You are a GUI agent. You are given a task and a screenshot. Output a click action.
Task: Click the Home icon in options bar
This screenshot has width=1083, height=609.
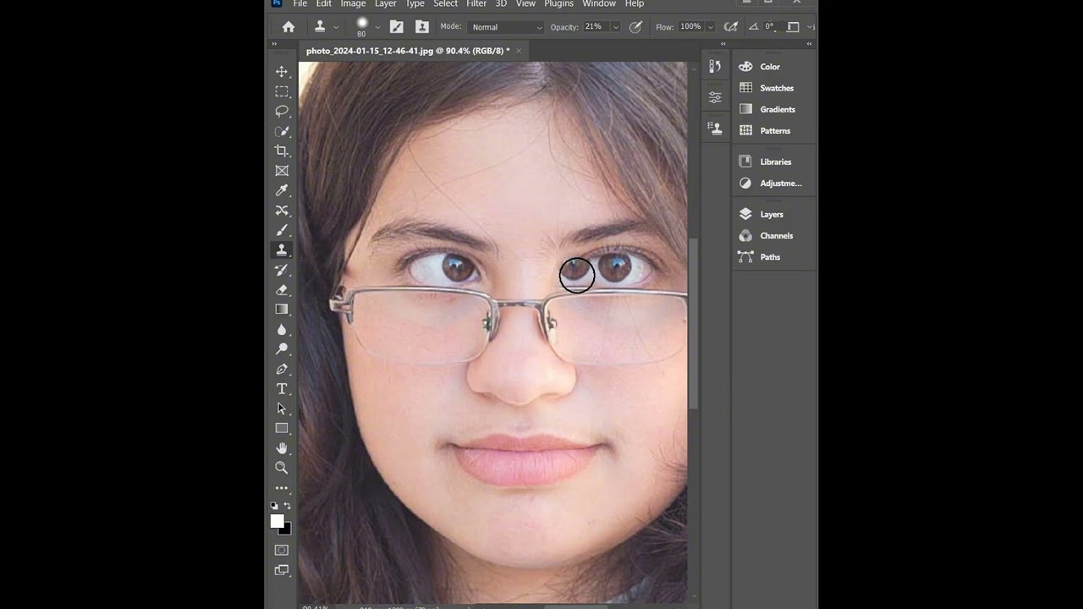(x=289, y=27)
